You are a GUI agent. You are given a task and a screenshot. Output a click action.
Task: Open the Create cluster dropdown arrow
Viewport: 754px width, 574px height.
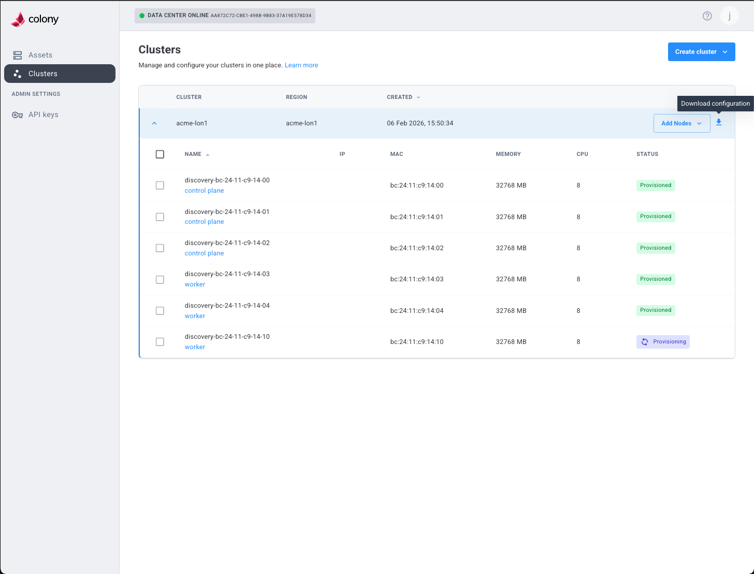pos(724,52)
